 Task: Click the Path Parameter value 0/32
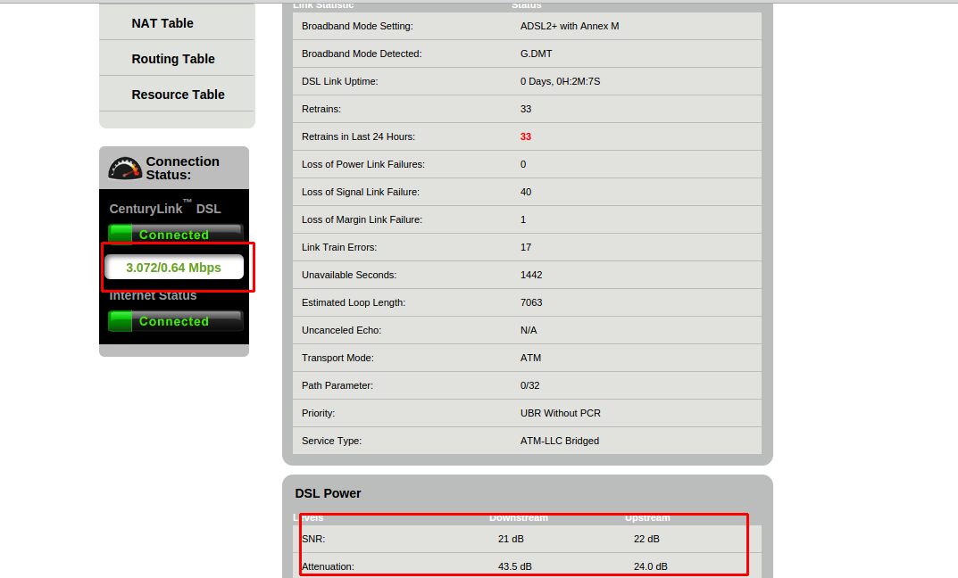click(x=529, y=385)
